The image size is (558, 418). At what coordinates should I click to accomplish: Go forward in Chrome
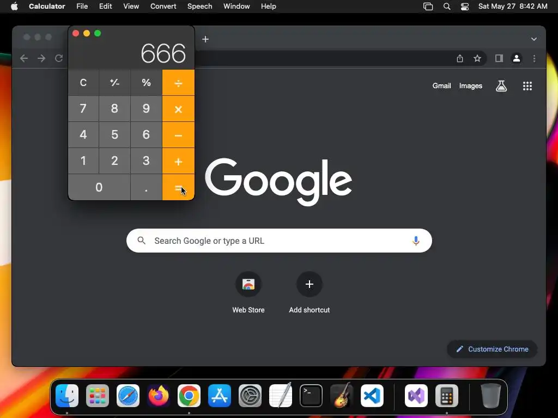[41, 58]
